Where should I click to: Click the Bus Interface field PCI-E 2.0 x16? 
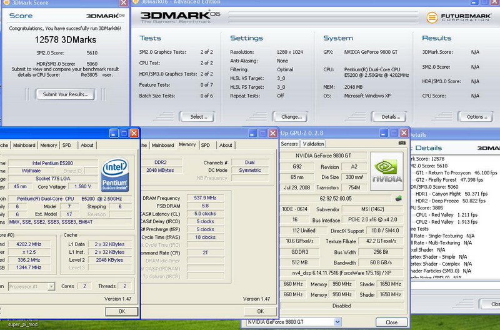point(372,220)
